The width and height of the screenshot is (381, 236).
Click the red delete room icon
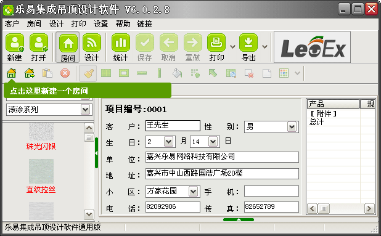pos(65,73)
